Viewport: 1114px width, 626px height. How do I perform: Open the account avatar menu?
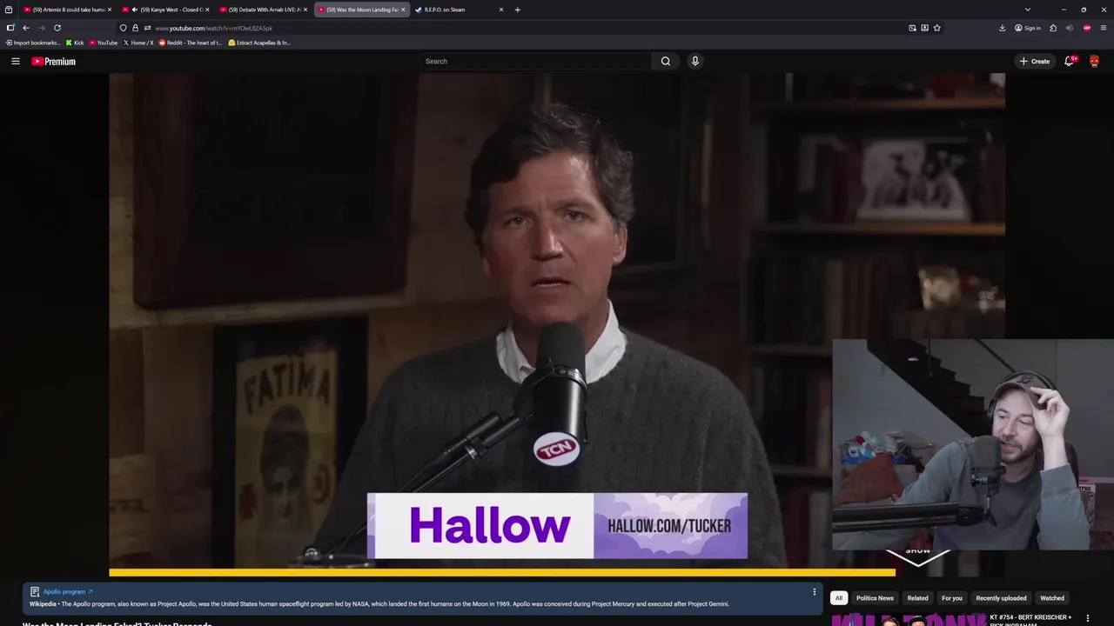coord(1094,61)
